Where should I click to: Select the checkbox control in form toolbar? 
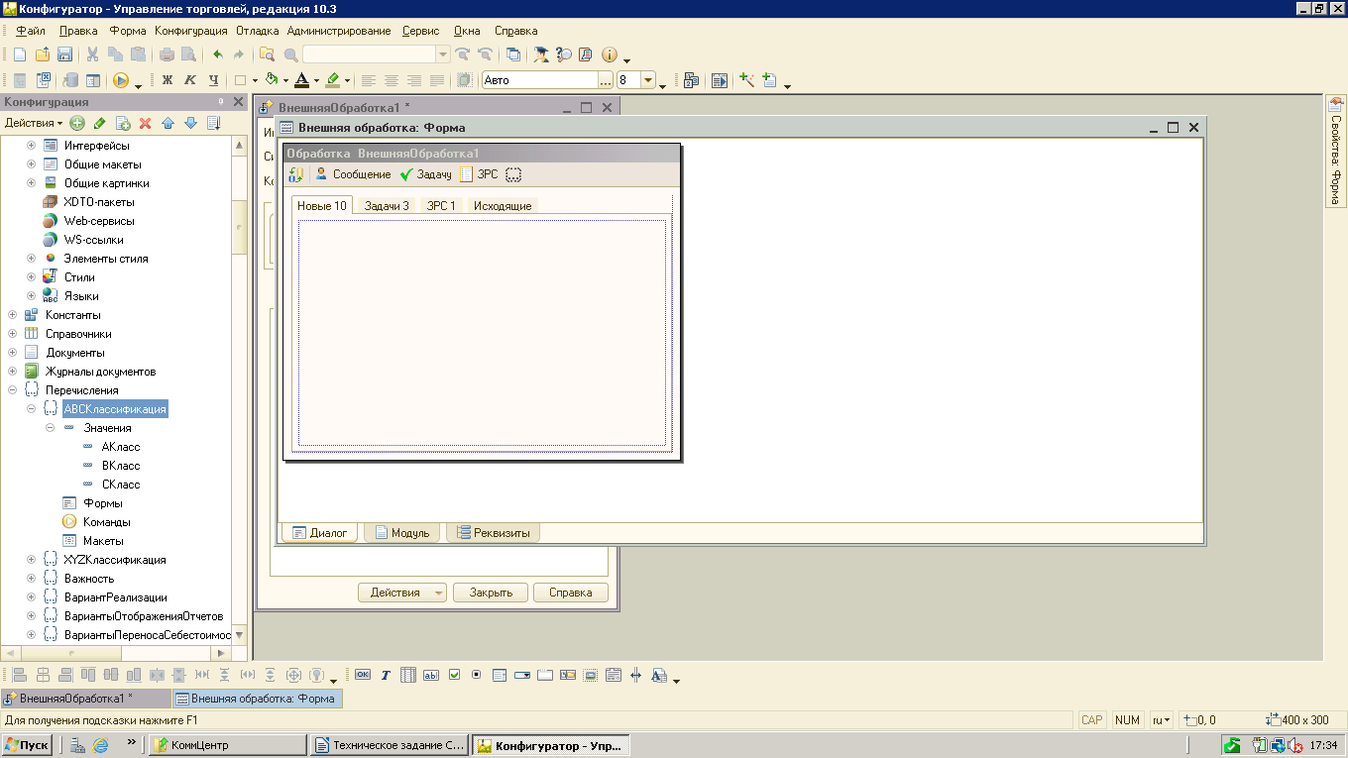pyautogui.click(x=454, y=675)
